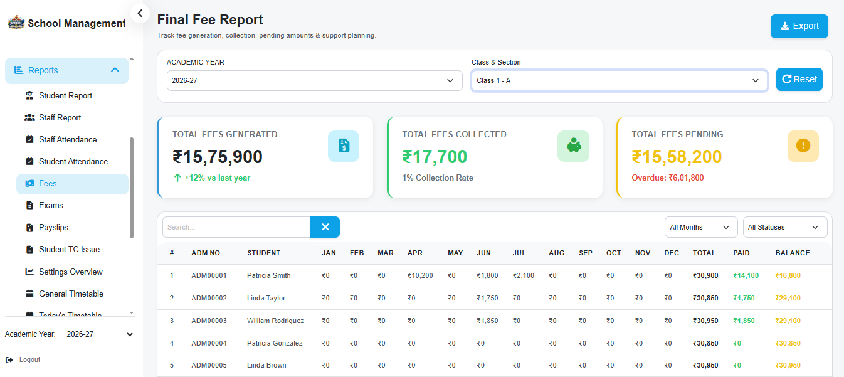This screenshot has width=844, height=377.
Task: Collapse the Reports menu chevron
Action: (115, 70)
